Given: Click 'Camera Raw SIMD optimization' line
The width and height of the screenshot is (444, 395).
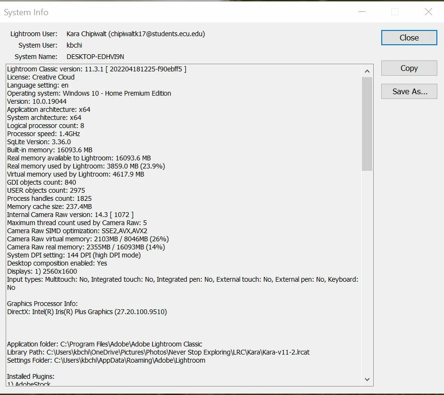Looking at the screenshot, I should (77, 231).
